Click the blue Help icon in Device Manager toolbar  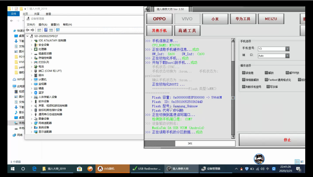point(46,30)
